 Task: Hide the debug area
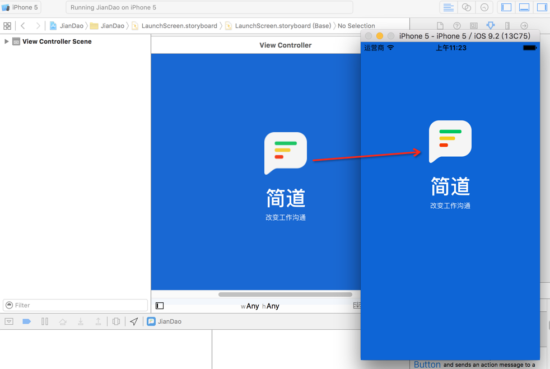click(9, 321)
